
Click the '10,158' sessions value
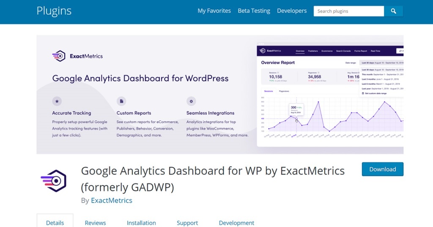coord(276,77)
